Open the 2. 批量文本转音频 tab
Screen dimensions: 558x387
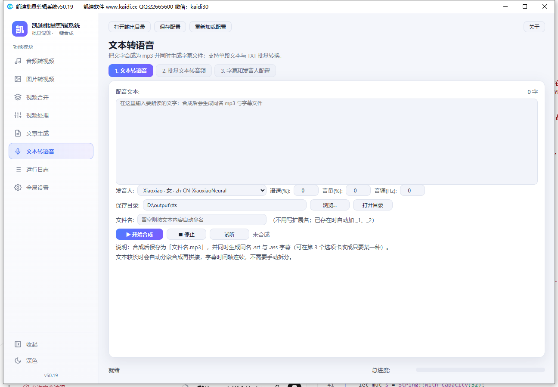click(x=184, y=71)
